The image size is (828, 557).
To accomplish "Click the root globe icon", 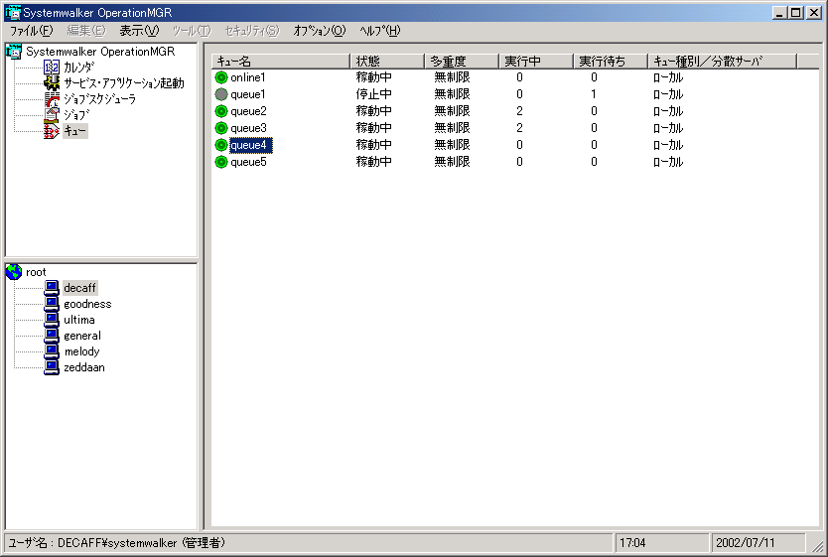I will point(14,272).
